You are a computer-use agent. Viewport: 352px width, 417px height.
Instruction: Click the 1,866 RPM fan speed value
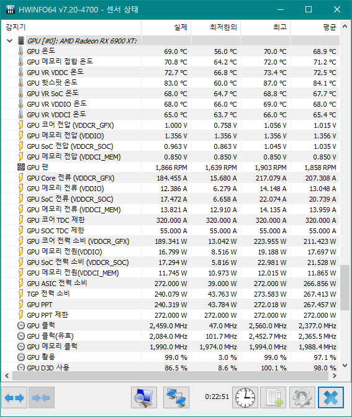[x=171, y=168]
